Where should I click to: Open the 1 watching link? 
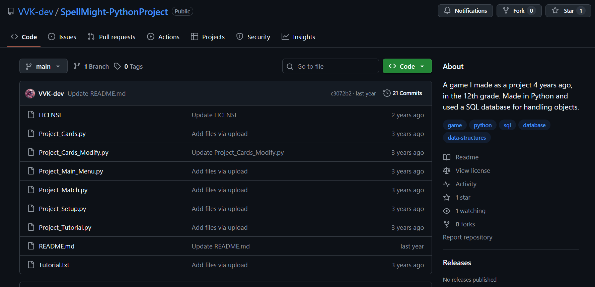(464, 211)
